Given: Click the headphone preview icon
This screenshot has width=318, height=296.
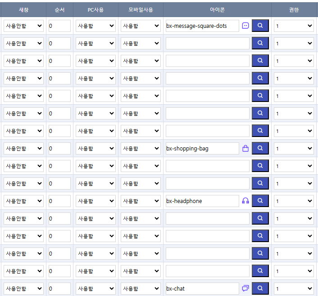Looking at the screenshot, I should point(245,201).
